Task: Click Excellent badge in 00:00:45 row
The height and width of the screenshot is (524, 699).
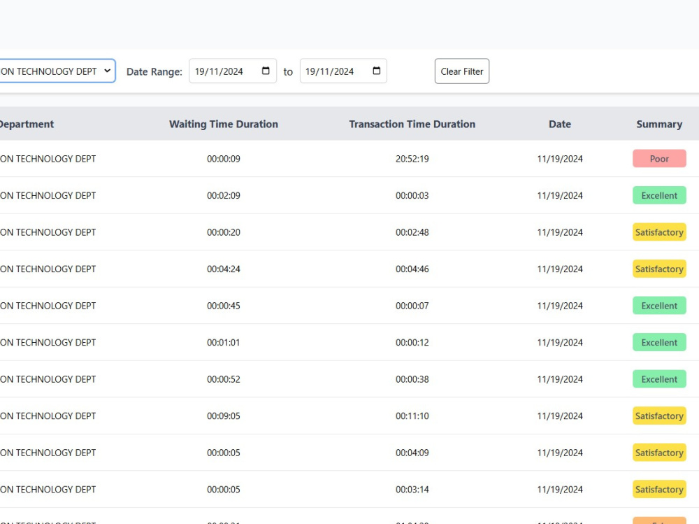Action: click(659, 306)
